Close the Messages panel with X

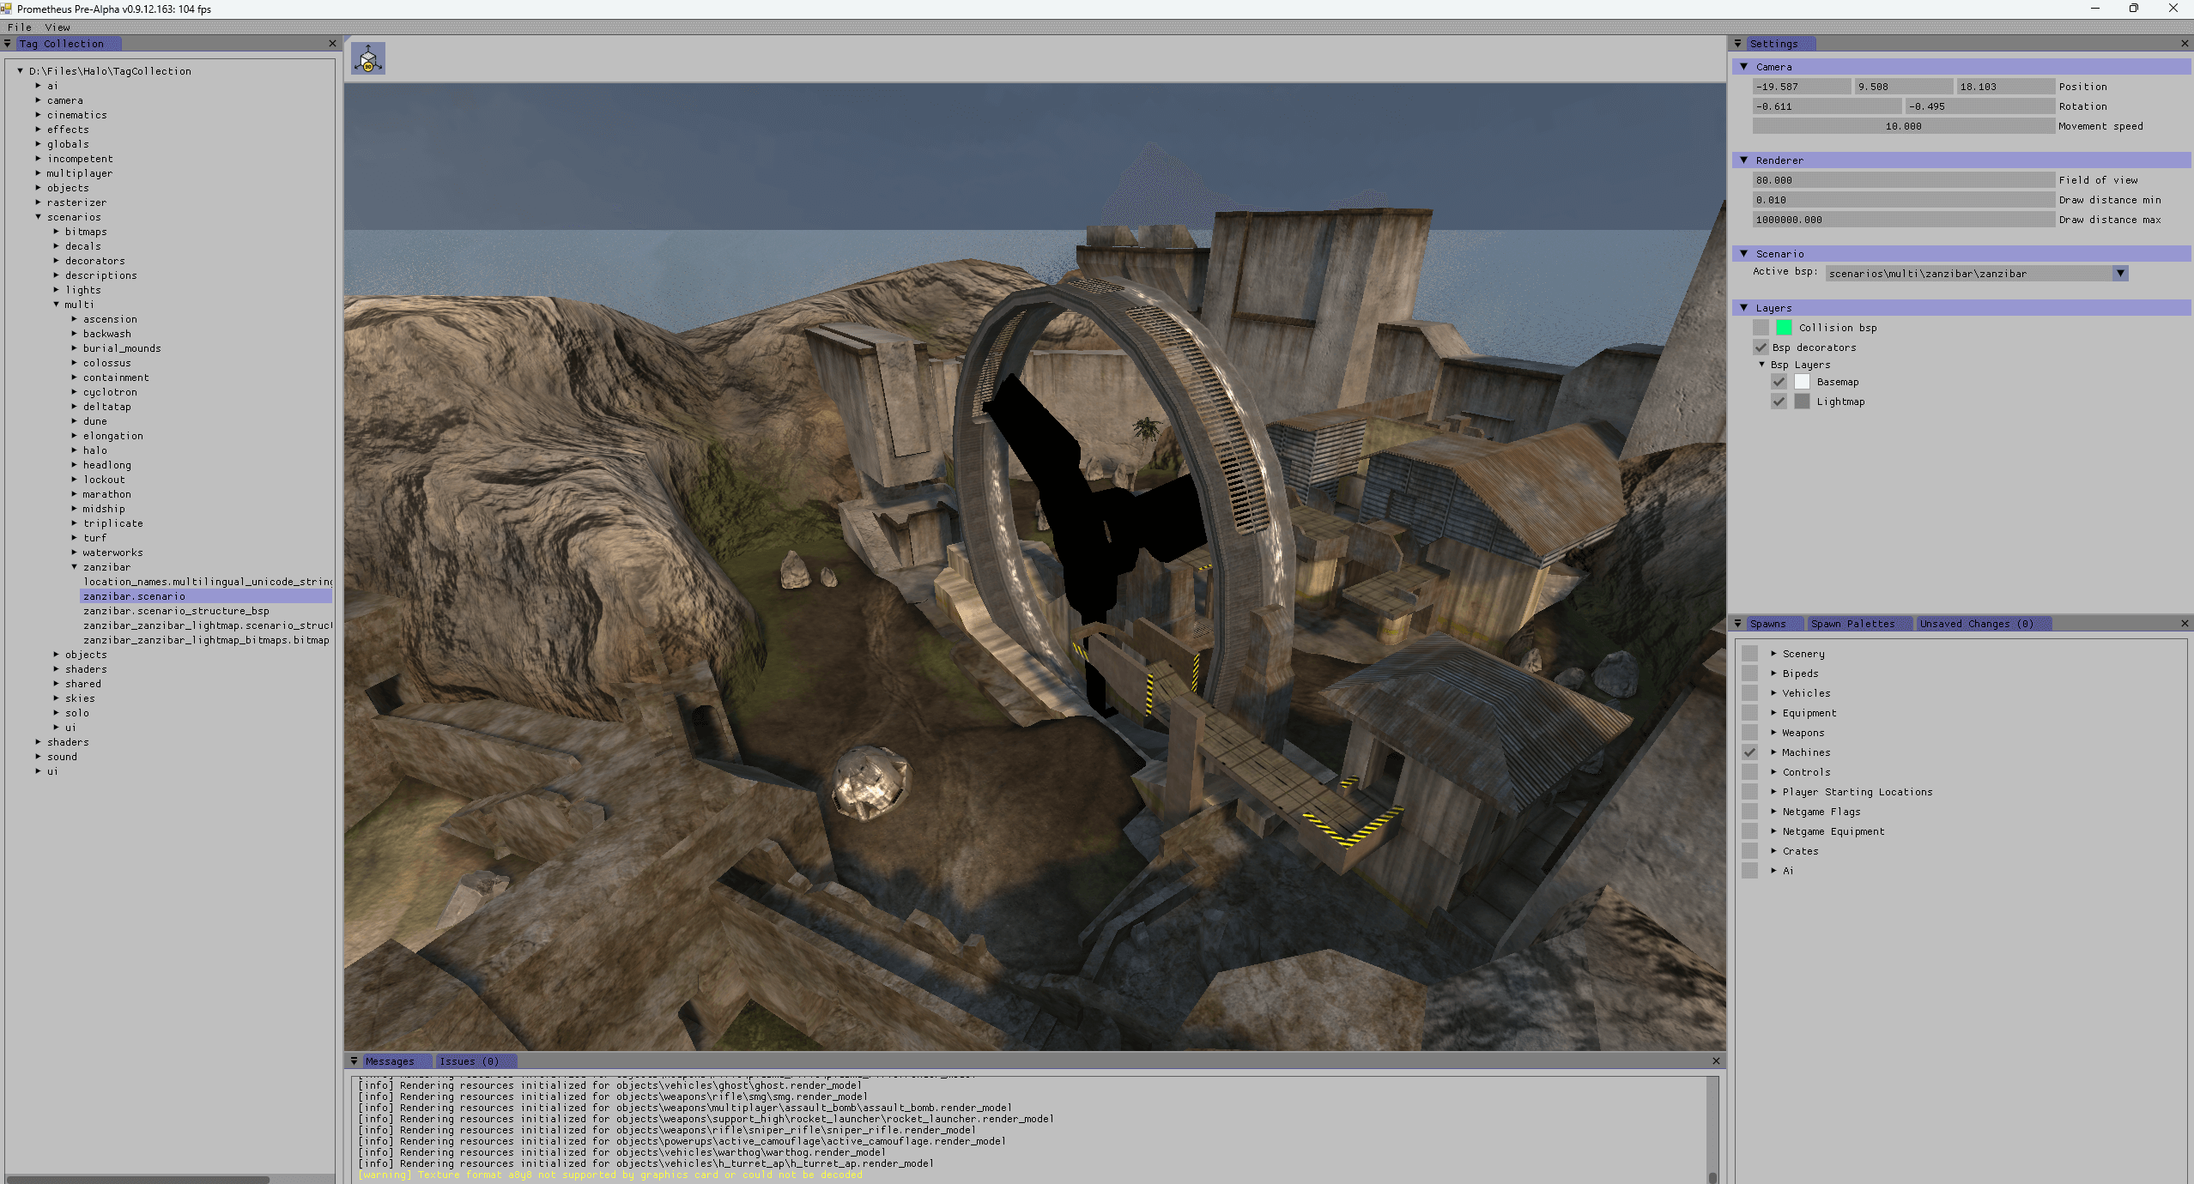[1716, 1061]
